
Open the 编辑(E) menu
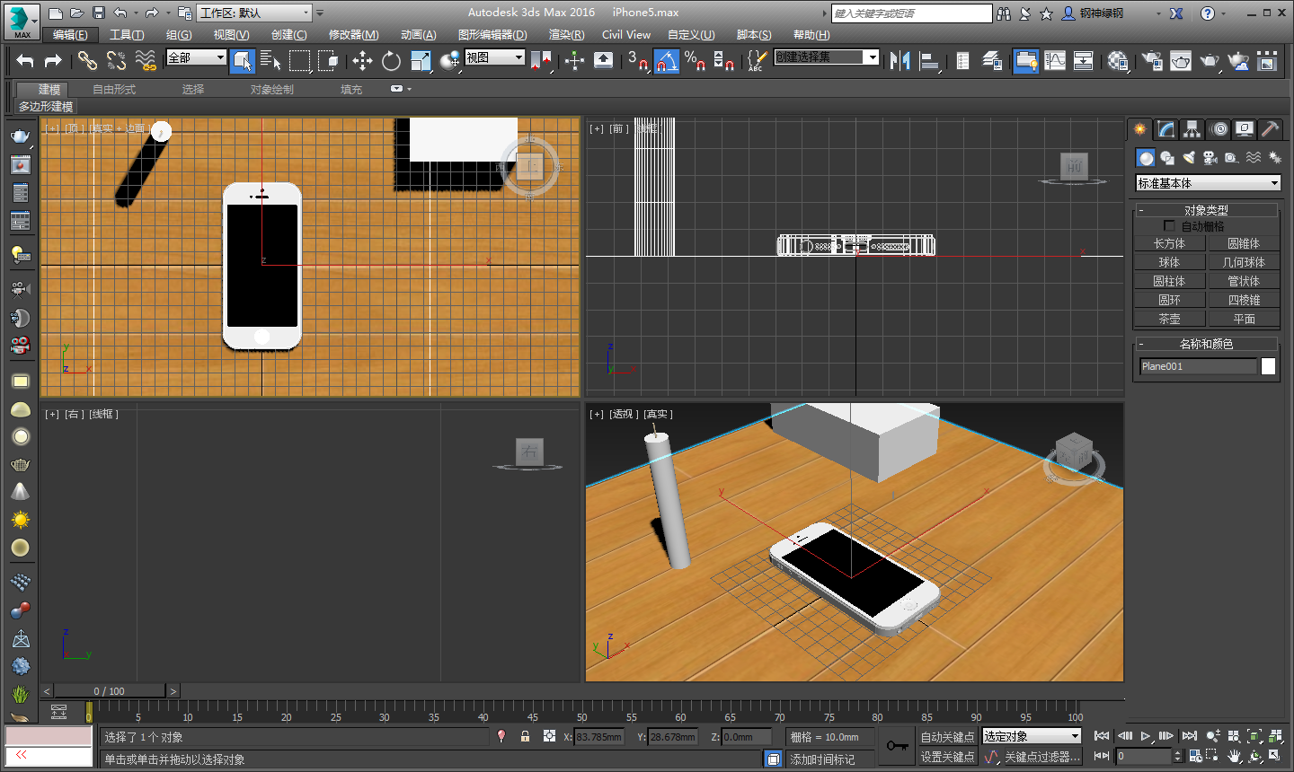pyautogui.click(x=70, y=35)
